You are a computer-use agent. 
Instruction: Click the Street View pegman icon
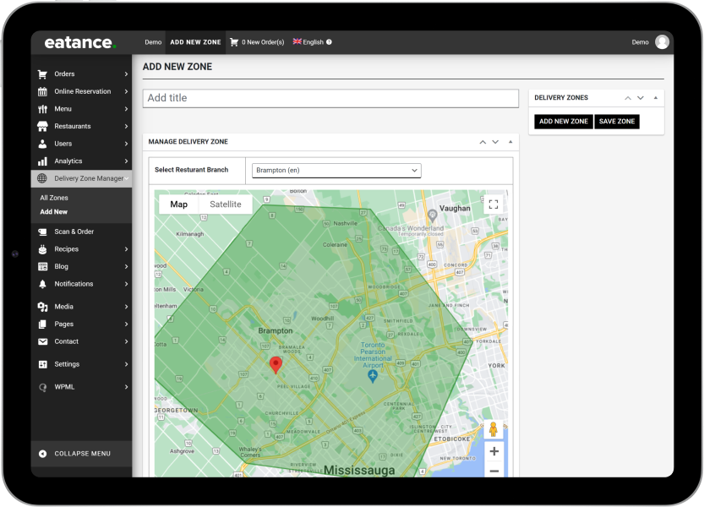coord(494,429)
